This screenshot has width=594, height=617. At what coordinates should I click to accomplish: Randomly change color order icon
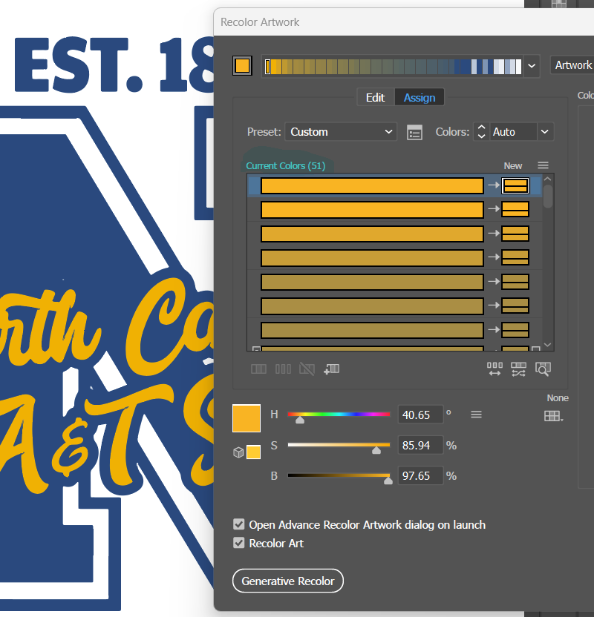495,369
